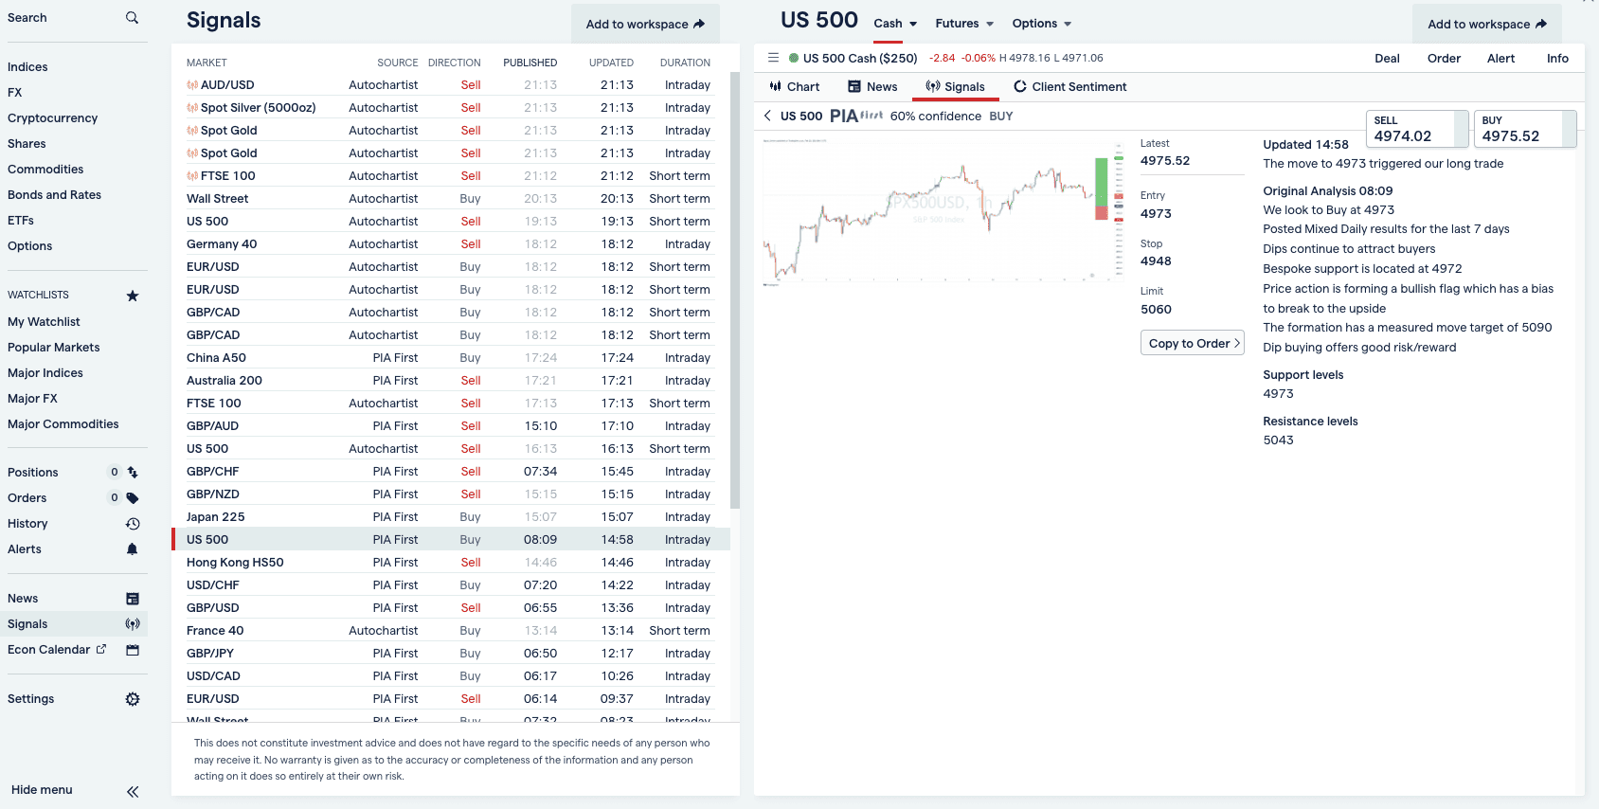Select the GBP/AUD signal row

451,426
